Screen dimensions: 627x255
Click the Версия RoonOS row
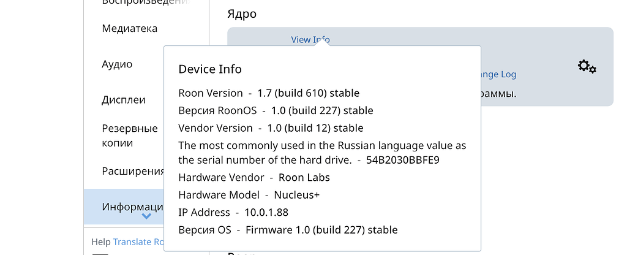pos(276,111)
